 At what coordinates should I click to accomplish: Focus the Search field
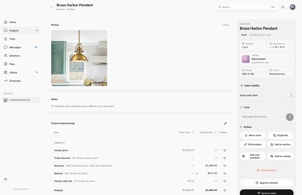point(246,7)
